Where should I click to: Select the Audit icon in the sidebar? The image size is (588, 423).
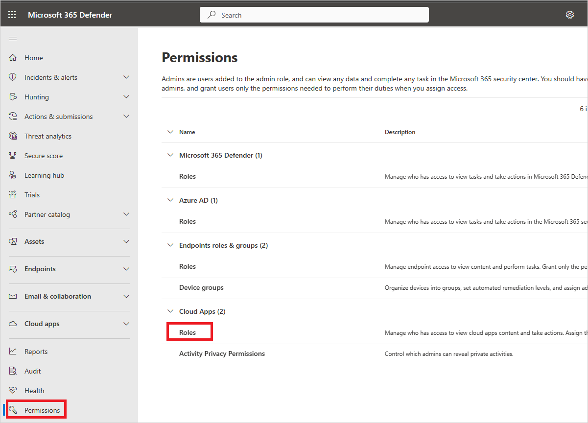[13, 371]
